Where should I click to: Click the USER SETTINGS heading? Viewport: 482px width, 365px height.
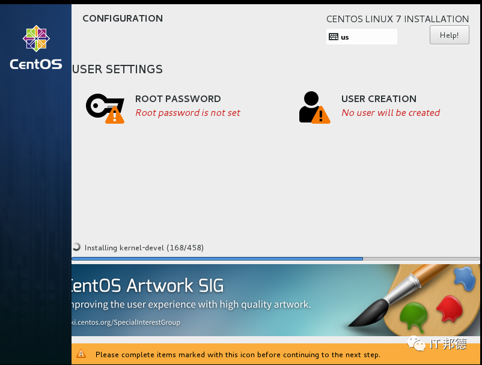pos(117,69)
